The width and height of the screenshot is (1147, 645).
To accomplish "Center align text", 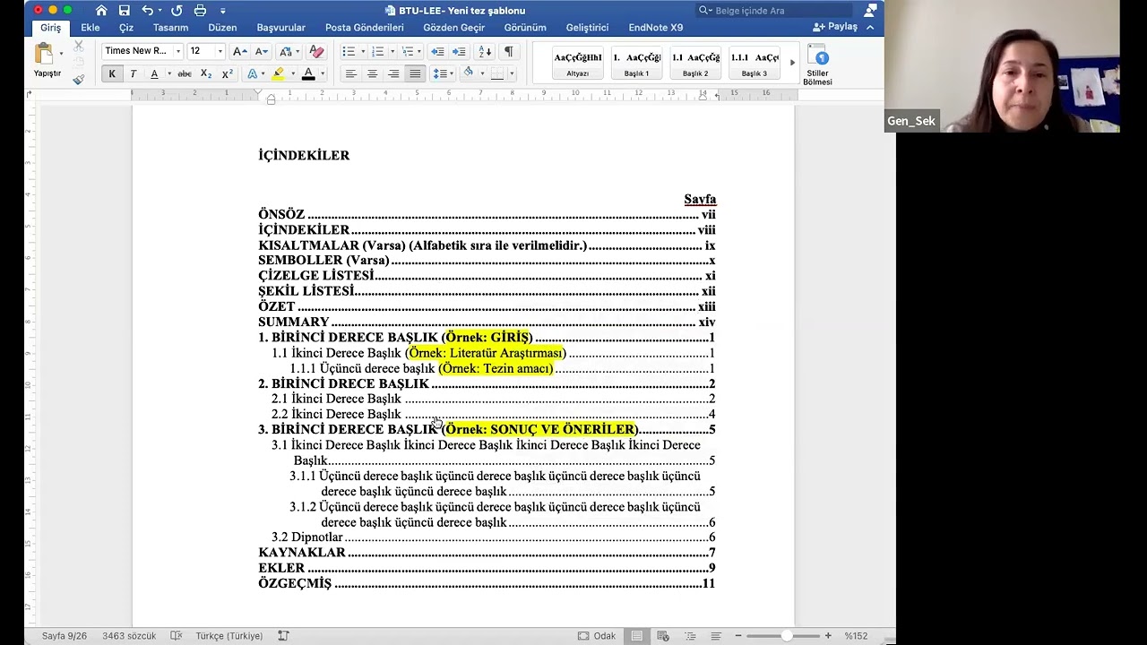I will tap(372, 73).
